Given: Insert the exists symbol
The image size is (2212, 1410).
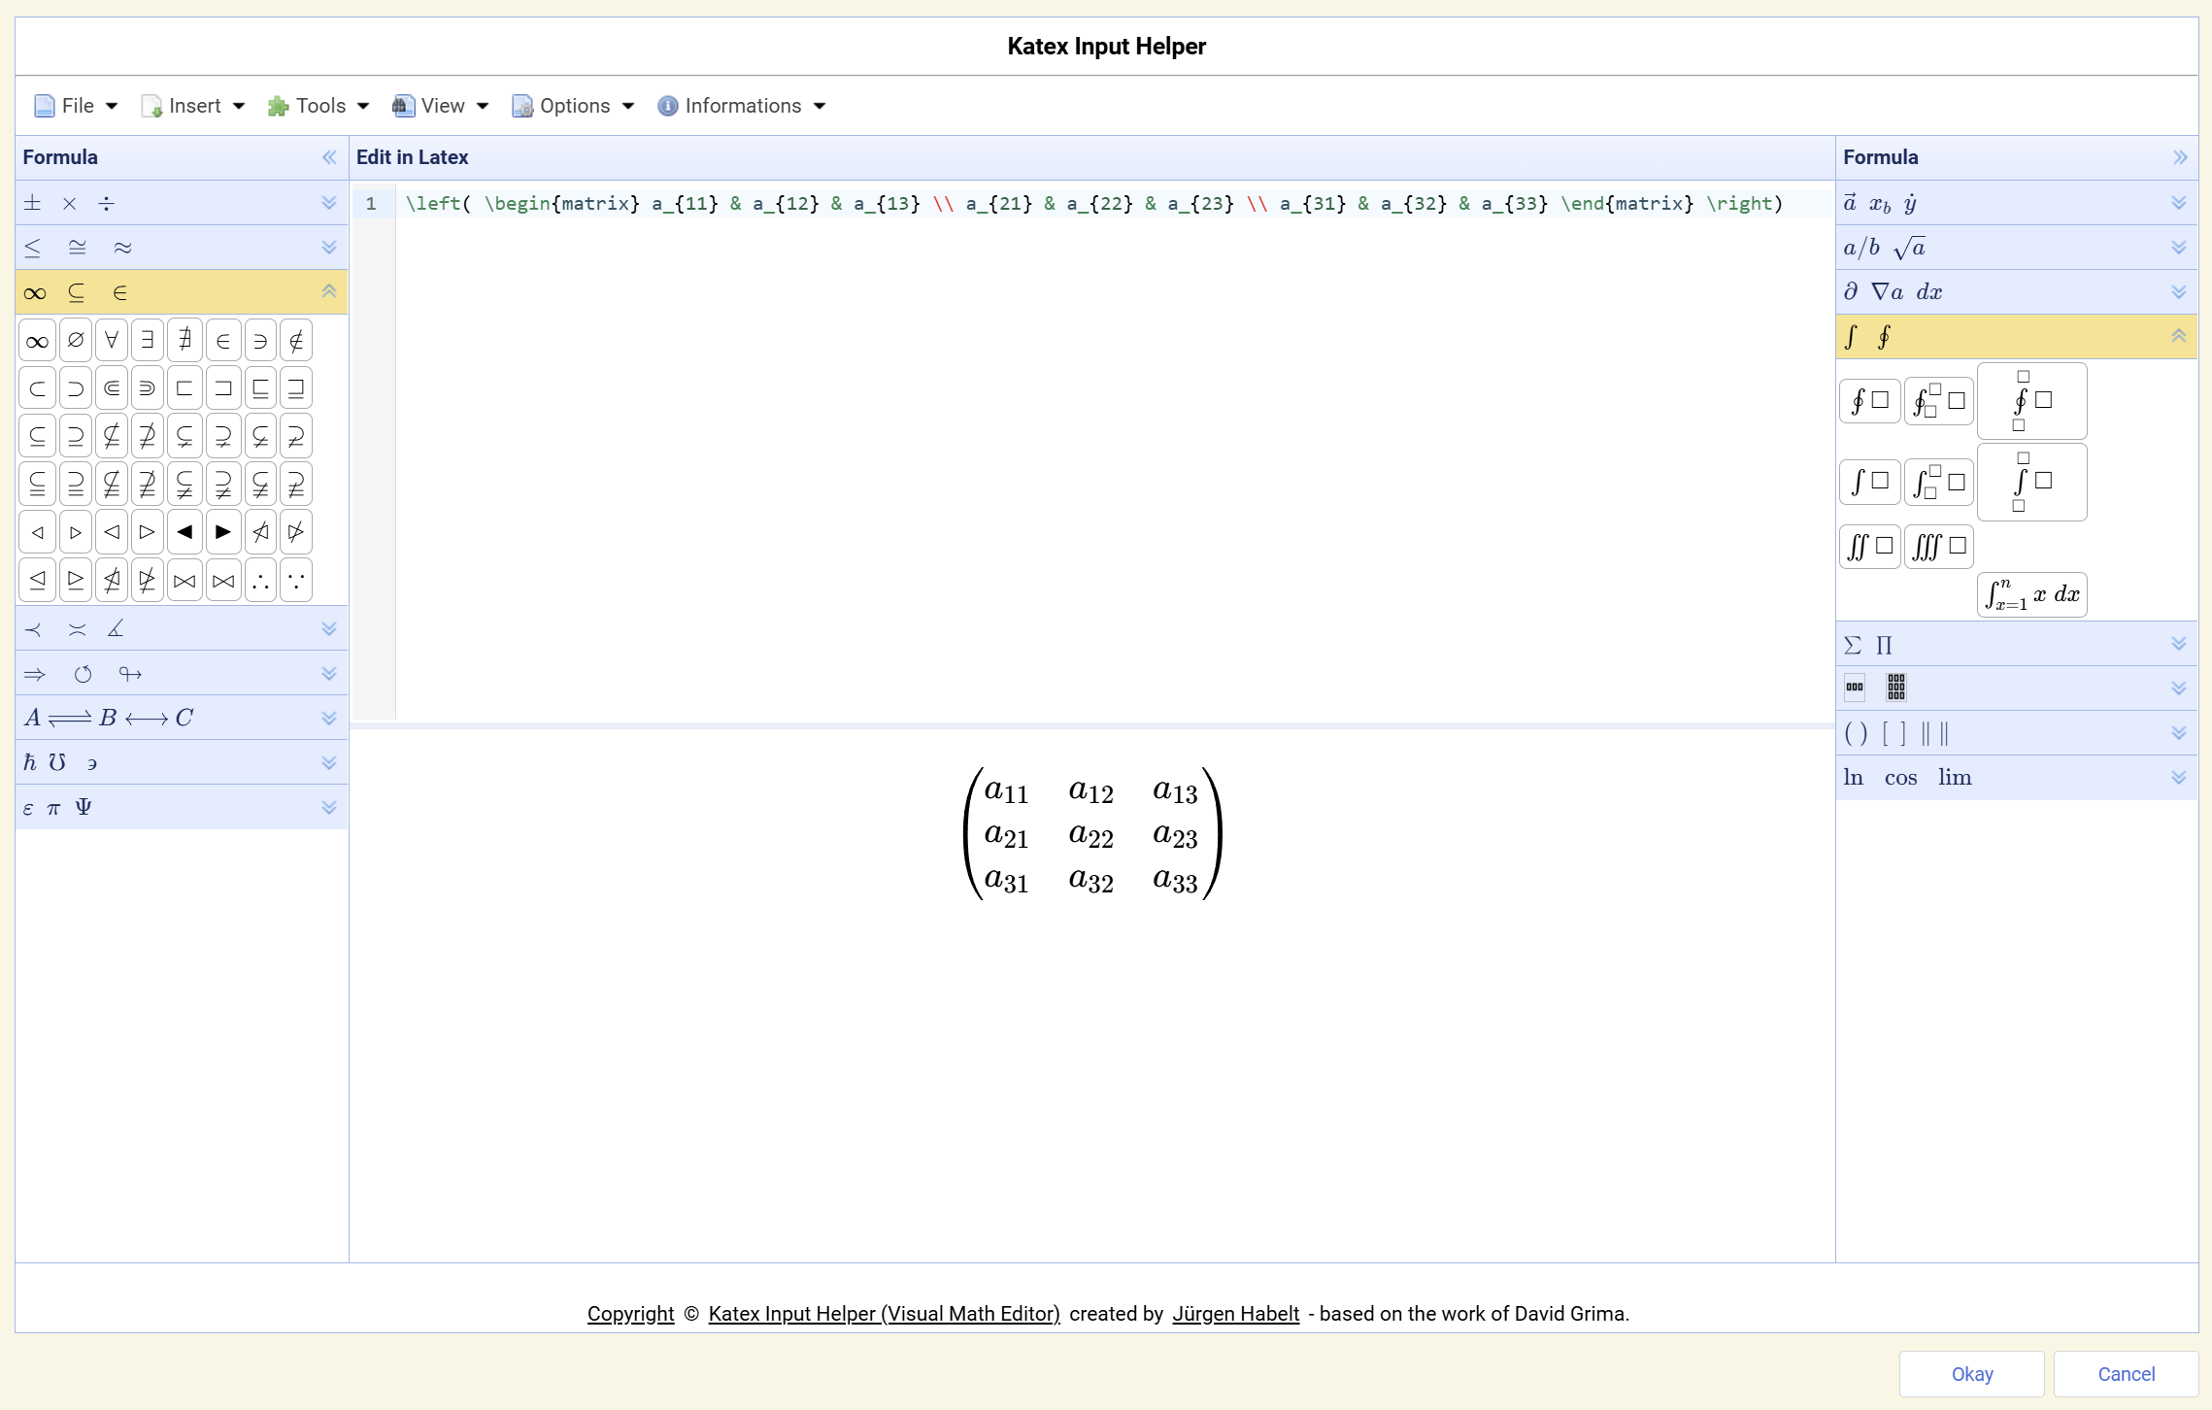Looking at the screenshot, I should point(148,341).
